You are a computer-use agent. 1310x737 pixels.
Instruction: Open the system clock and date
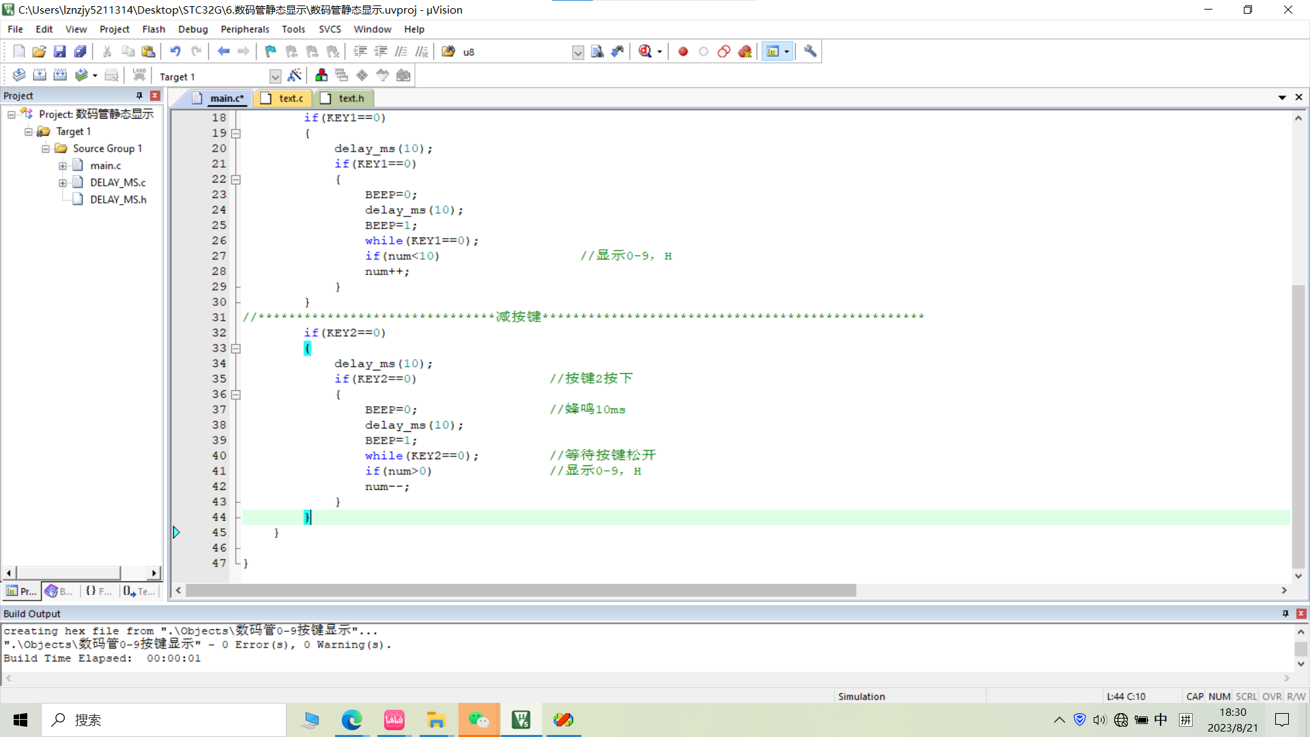[1232, 720]
